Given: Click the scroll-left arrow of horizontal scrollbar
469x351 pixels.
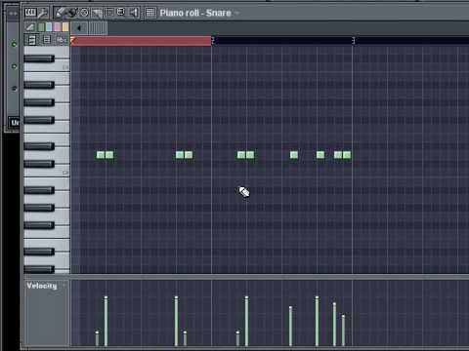Looking at the screenshot, I should pyautogui.click(x=79, y=28).
